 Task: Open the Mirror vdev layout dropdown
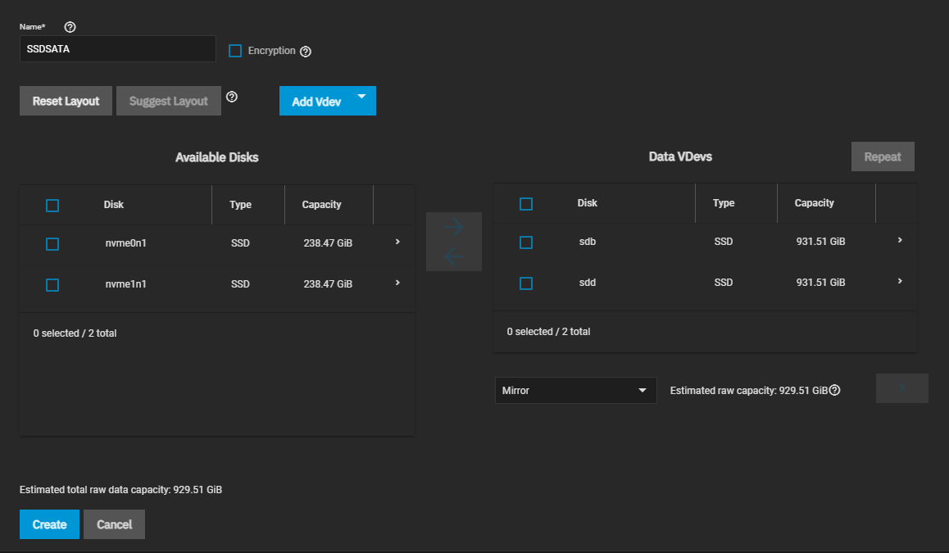575,390
